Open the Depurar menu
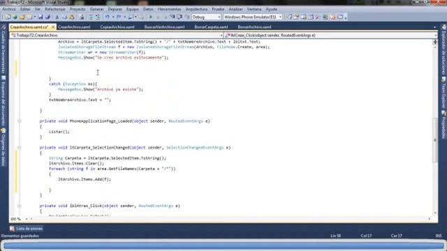Screen dimensions: 447x251 (115, 9)
